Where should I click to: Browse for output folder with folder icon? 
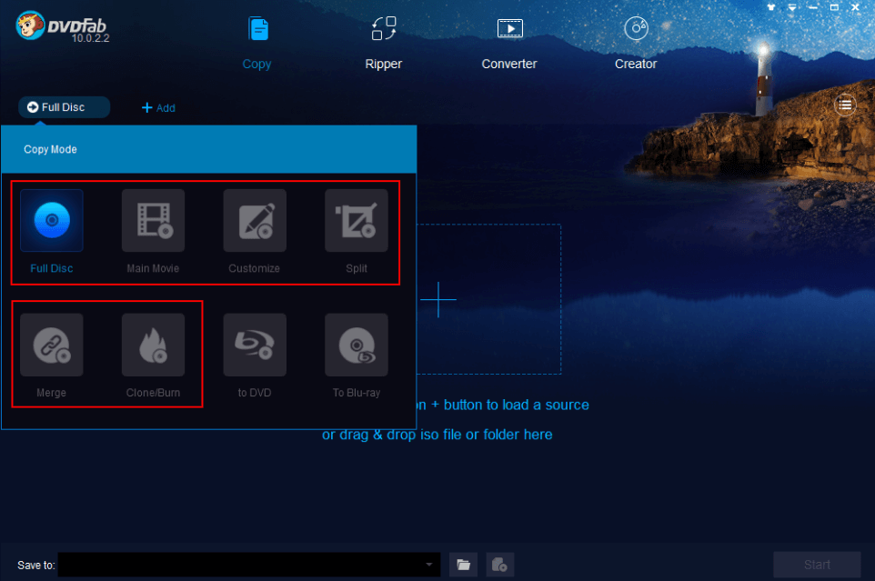[x=464, y=565]
